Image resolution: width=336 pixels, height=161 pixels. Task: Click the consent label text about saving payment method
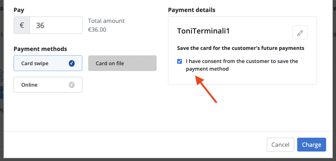point(242,65)
